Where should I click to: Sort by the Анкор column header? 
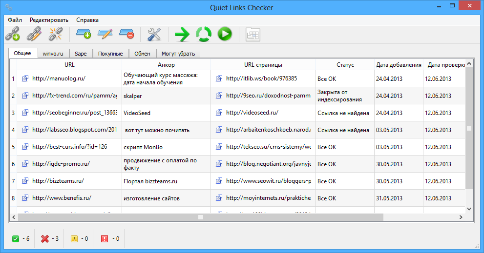tap(167, 65)
